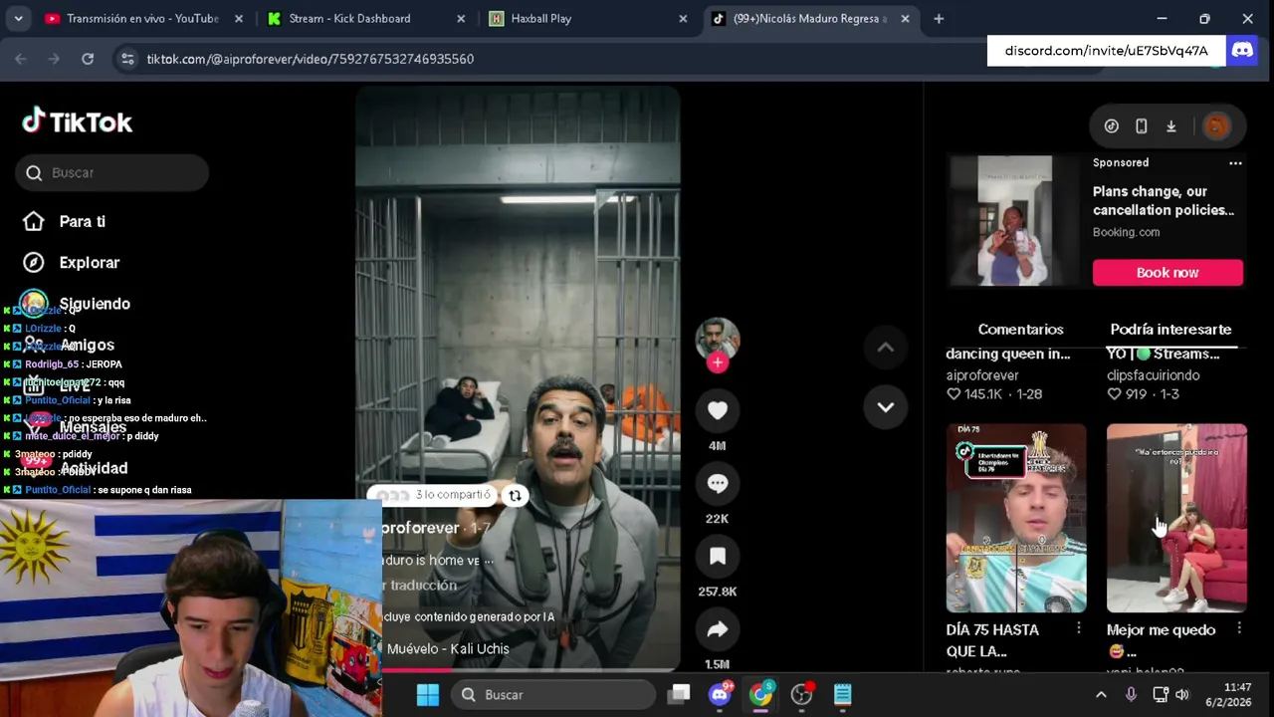This screenshot has height=717, width=1274.
Task: Like the video with the heart icon
Action: click(x=717, y=410)
